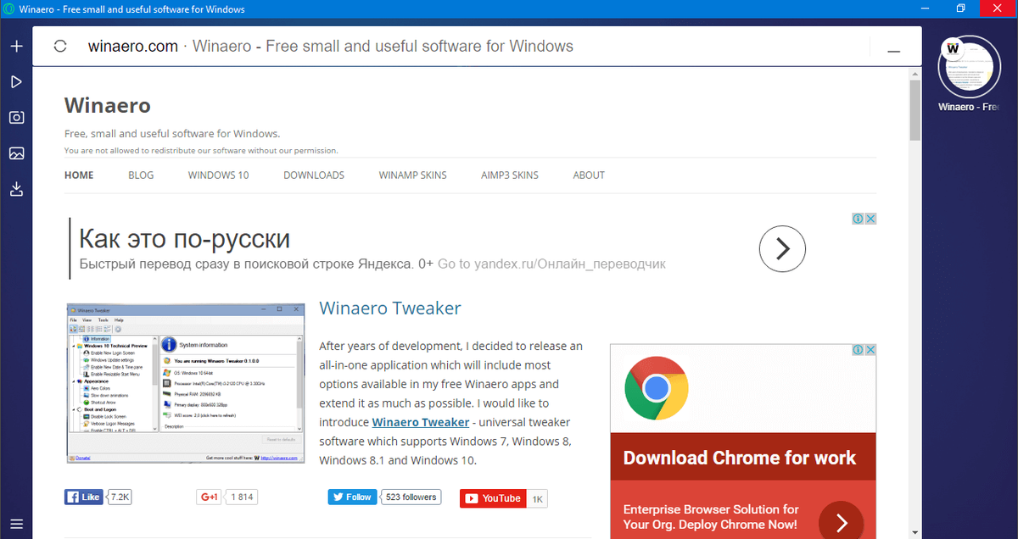
Task: Follow the inline Winaero Tweaker link
Action: 421,422
